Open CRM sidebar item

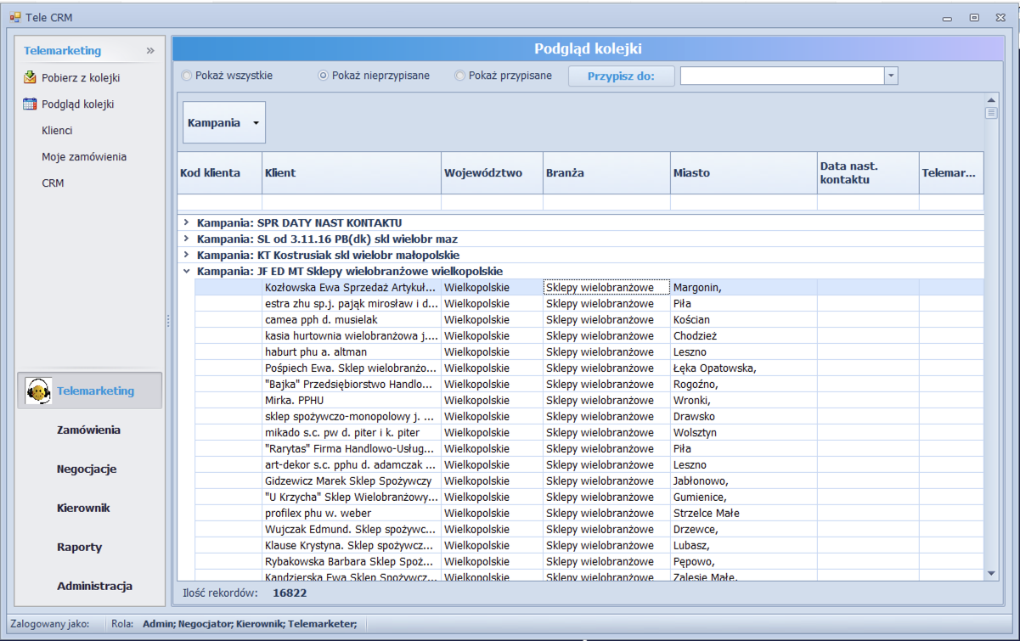(x=53, y=183)
